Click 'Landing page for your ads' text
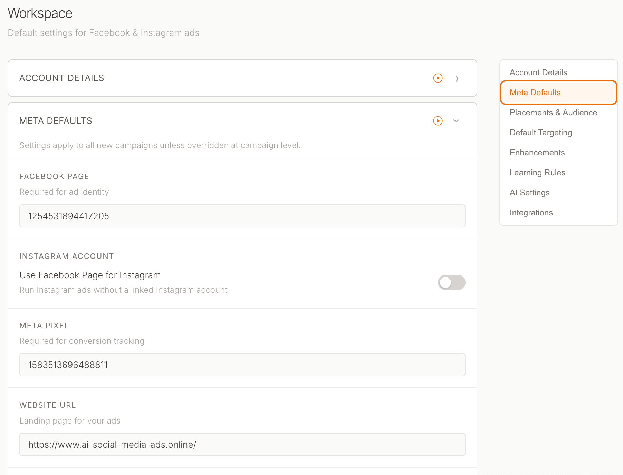The width and height of the screenshot is (623, 475). [70, 421]
